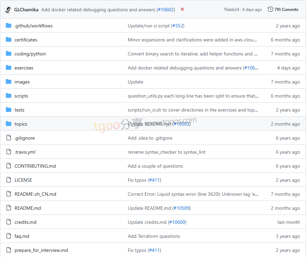Open the coding/python folder
This screenshot has height=257, width=306.
(30, 54)
